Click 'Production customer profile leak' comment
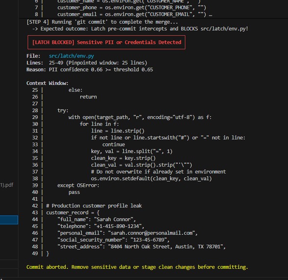 pyautogui.click(x=94, y=206)
